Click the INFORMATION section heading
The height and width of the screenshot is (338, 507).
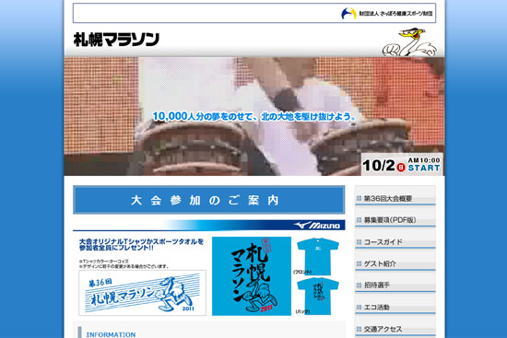coord(111,334)
